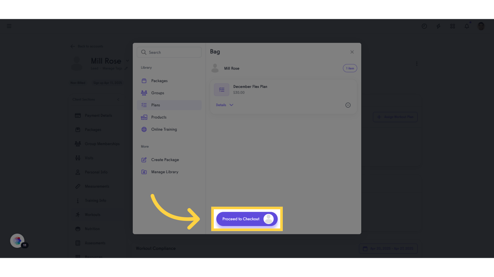
Task: Open Group Memberships client section
Action: point(98,144)
